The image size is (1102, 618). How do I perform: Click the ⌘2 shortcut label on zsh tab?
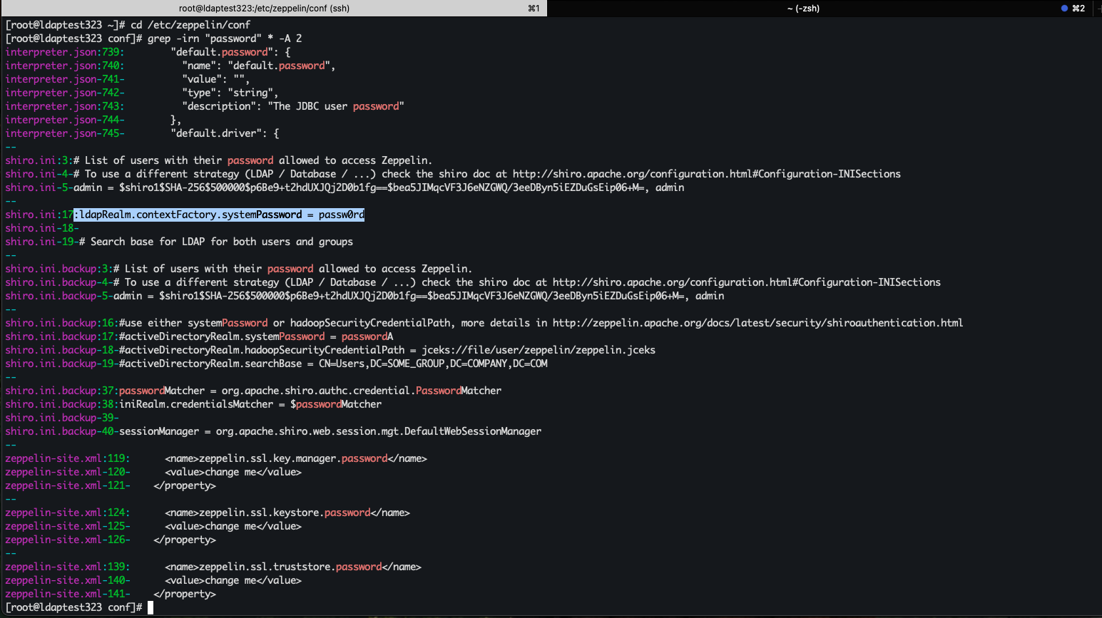pos(1078,9)
